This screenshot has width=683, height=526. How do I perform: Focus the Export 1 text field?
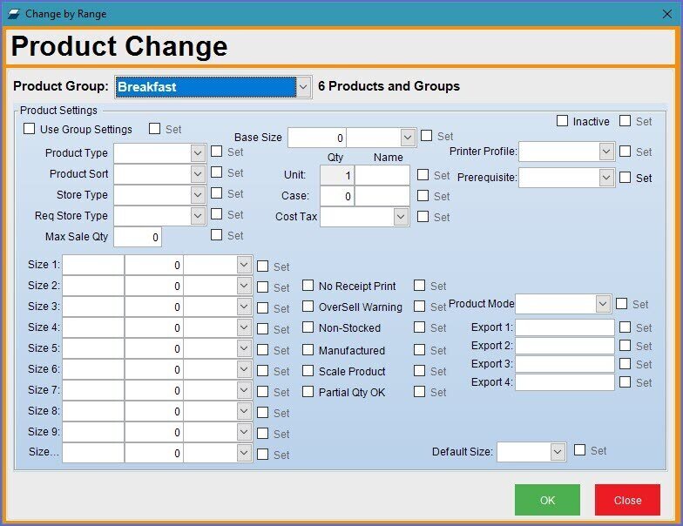pyautogui.click(x=565, y=327)
